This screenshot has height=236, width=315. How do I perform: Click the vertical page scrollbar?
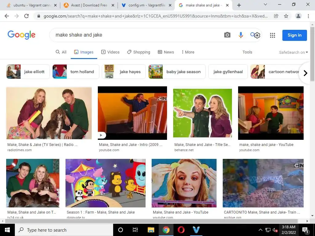(x=312, y=54)
